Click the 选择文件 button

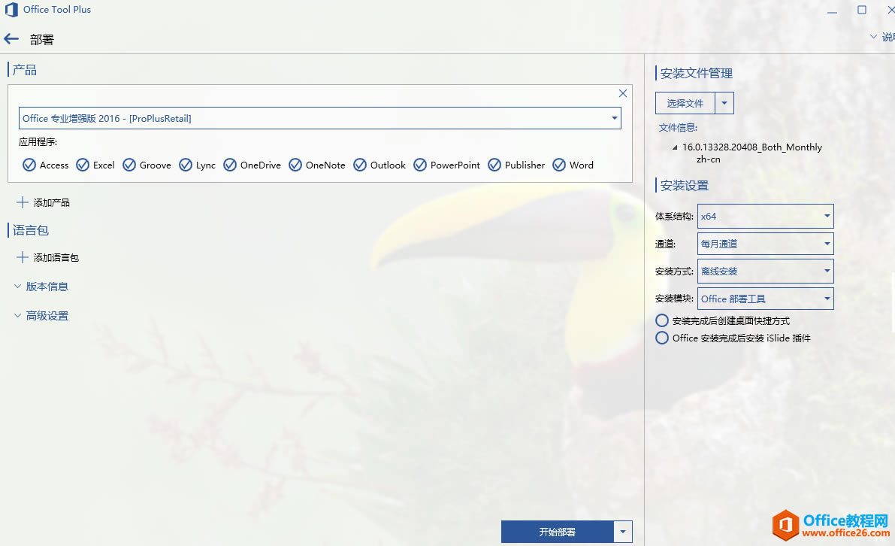[685, 103]
